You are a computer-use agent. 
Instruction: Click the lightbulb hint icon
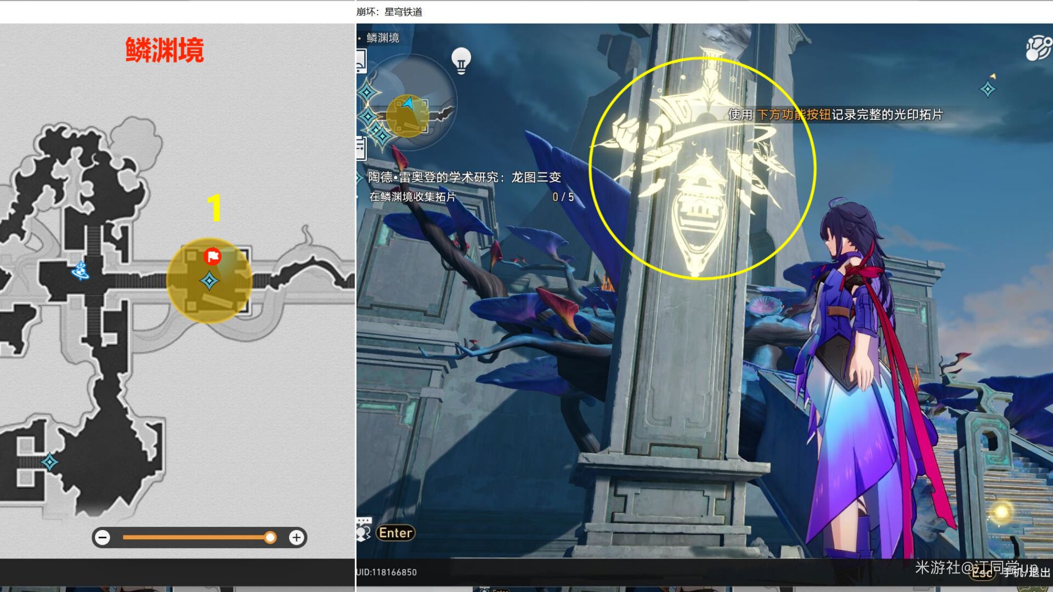(x=461, y=60)
